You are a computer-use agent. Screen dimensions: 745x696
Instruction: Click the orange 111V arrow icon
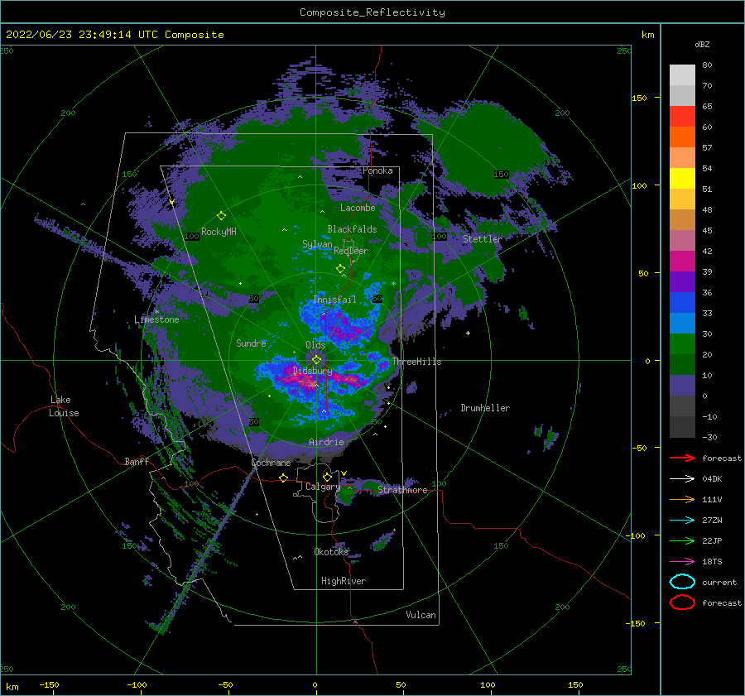point(682,499)
